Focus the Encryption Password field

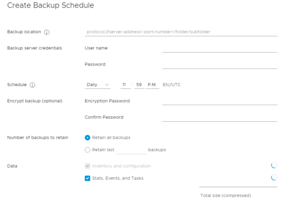[219, 101]
